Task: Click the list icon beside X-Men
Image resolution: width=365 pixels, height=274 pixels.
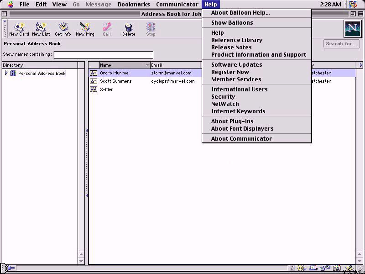Action: [x=94, y=89]
